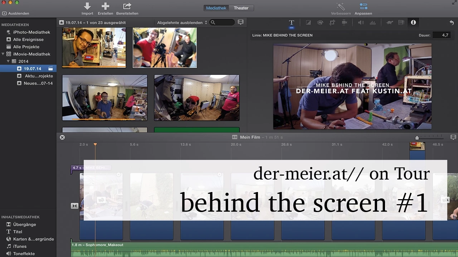Click the Linie: MIKE BEHIND THE SCREEN label

(282, 35)
